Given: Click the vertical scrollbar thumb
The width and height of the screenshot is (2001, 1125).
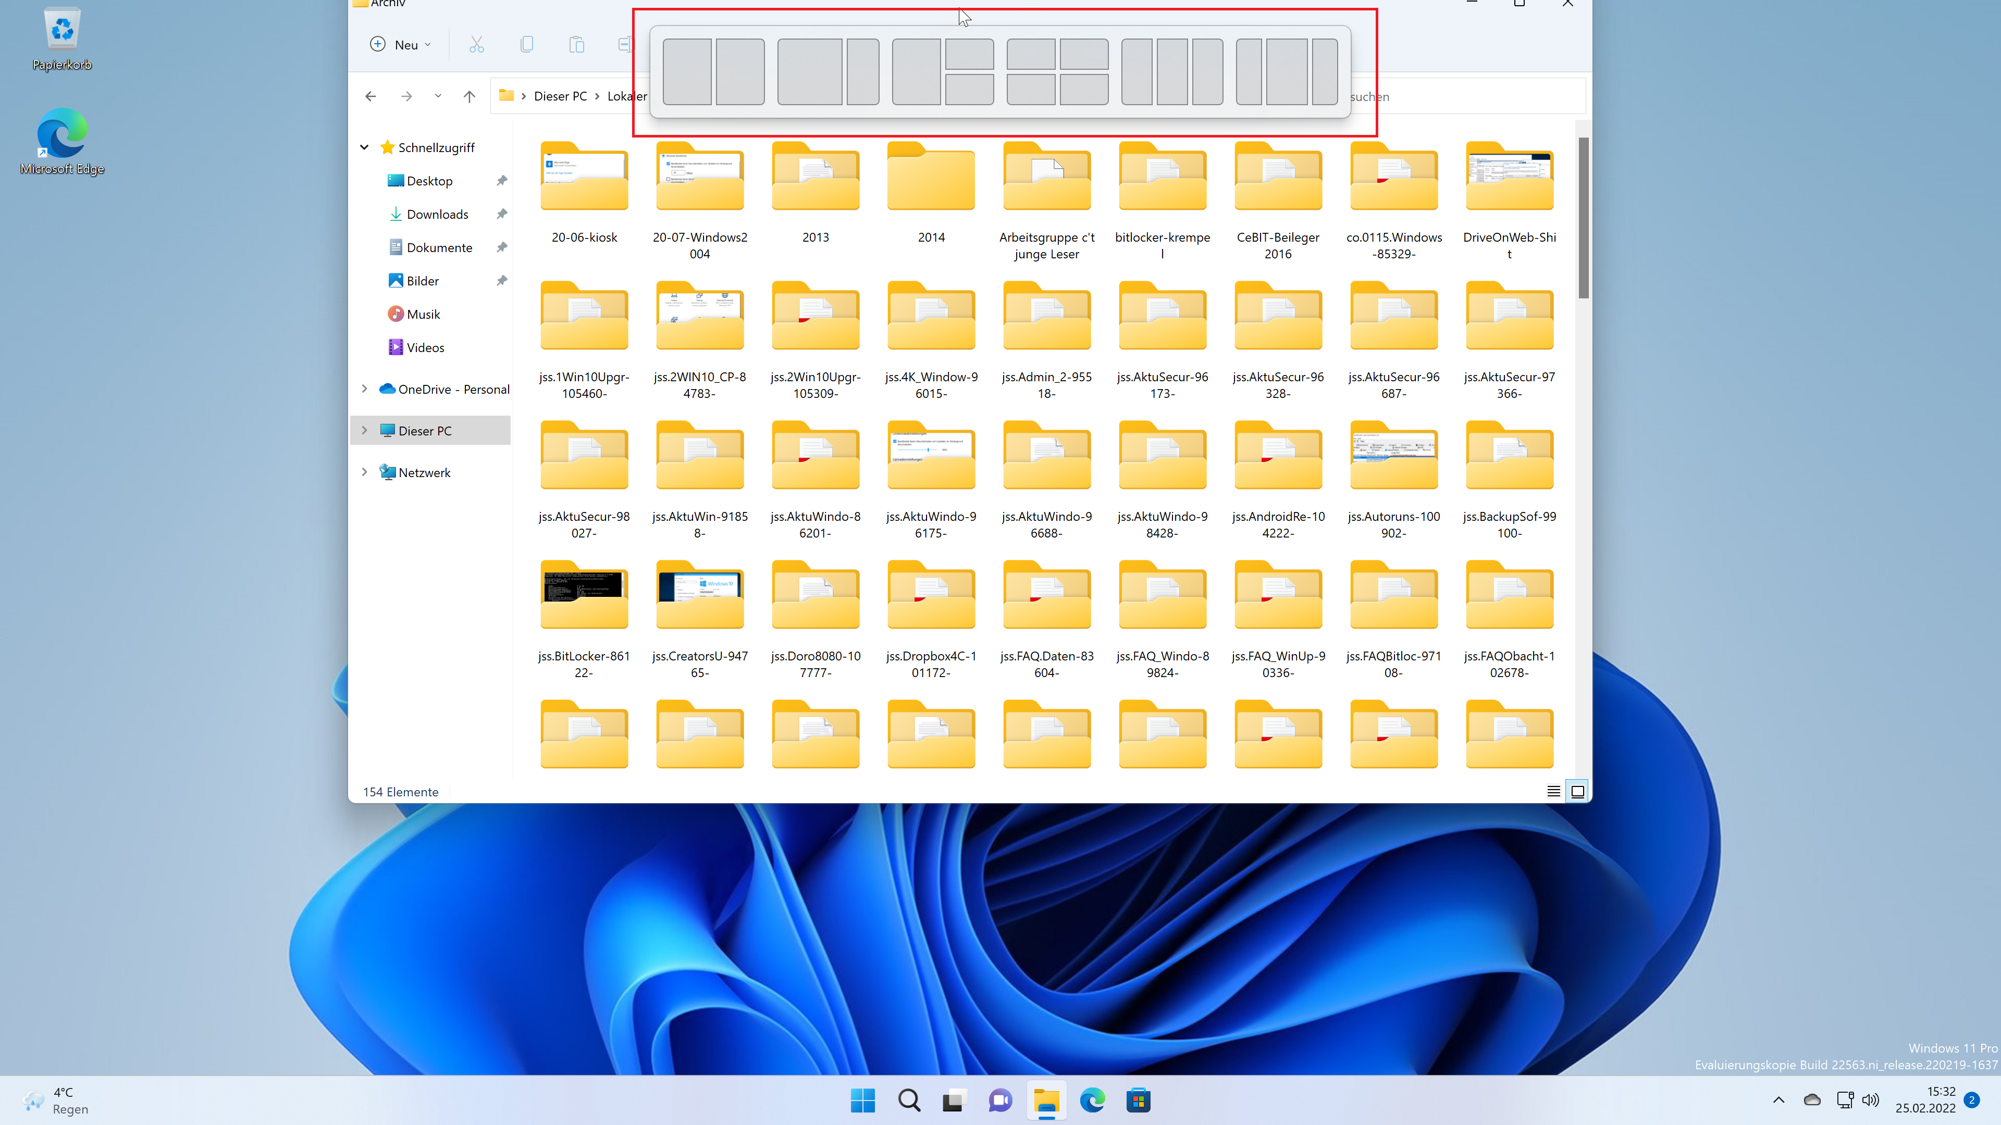Looking at the screenshot, I should coord(1583,217).
